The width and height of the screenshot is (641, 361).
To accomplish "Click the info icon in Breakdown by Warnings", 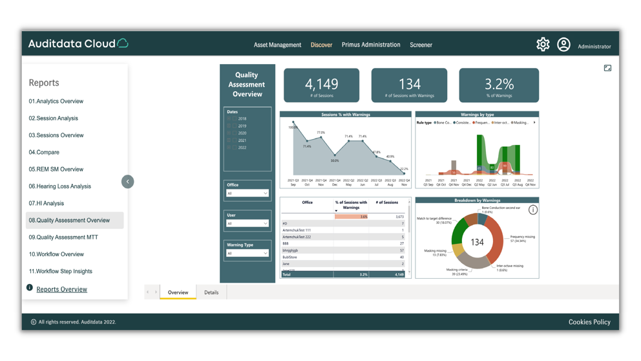I will pos(532,210).
